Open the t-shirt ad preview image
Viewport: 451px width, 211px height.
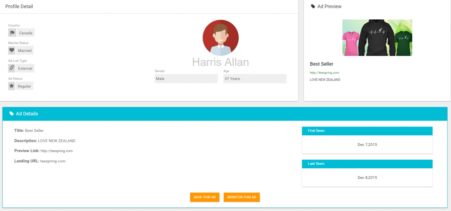(377, 38)
